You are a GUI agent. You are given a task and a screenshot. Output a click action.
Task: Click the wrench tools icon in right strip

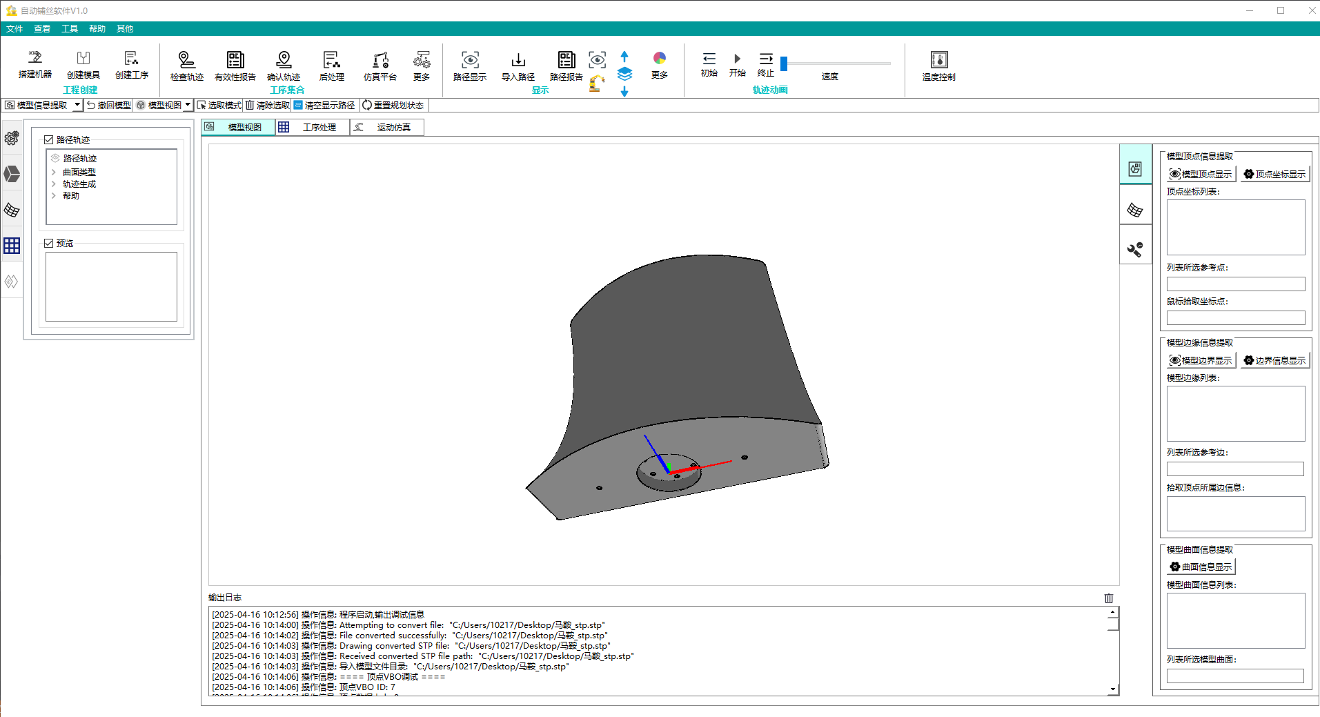click(x=1135, y=249)
